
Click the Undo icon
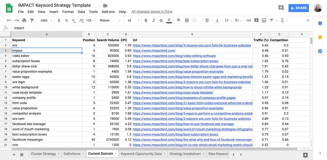pyautogui.click(x=9, y=20)
